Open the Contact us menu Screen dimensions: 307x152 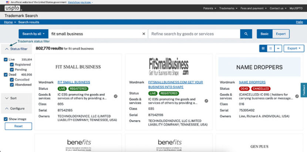coord(278,8)
